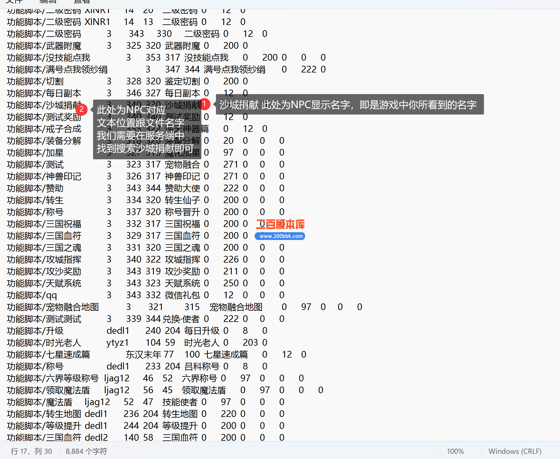Image resolution: width=560 pixels, height=459 pixels.
Task: Click the cursor position '行 17, 列 30' in status bar
Action: coord(31,451)
